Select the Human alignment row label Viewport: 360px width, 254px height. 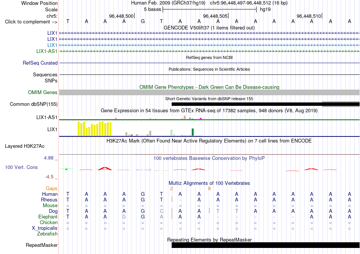point(50,194)
